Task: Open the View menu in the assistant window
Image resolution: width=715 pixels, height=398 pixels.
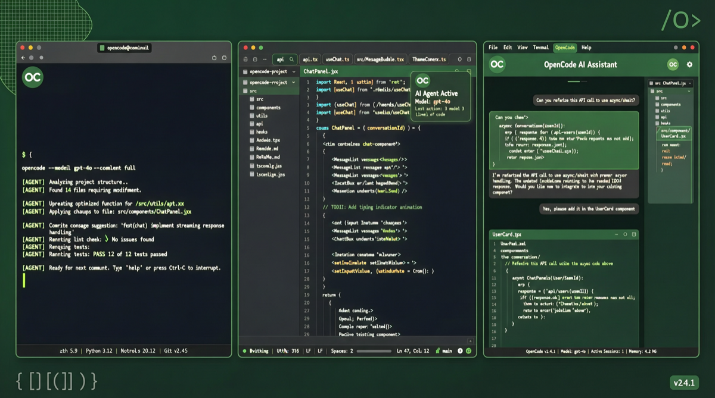Action: (x=523, y=48)
